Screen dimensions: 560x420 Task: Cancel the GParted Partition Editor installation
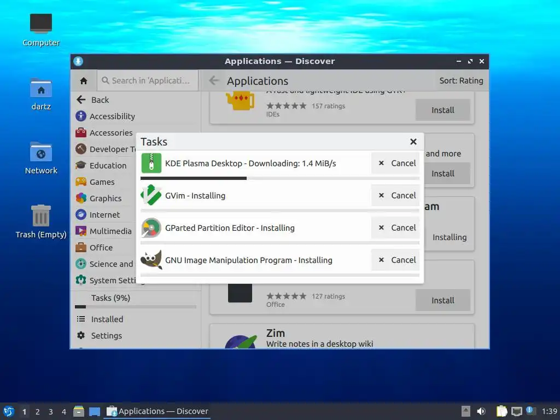(396, 227)
